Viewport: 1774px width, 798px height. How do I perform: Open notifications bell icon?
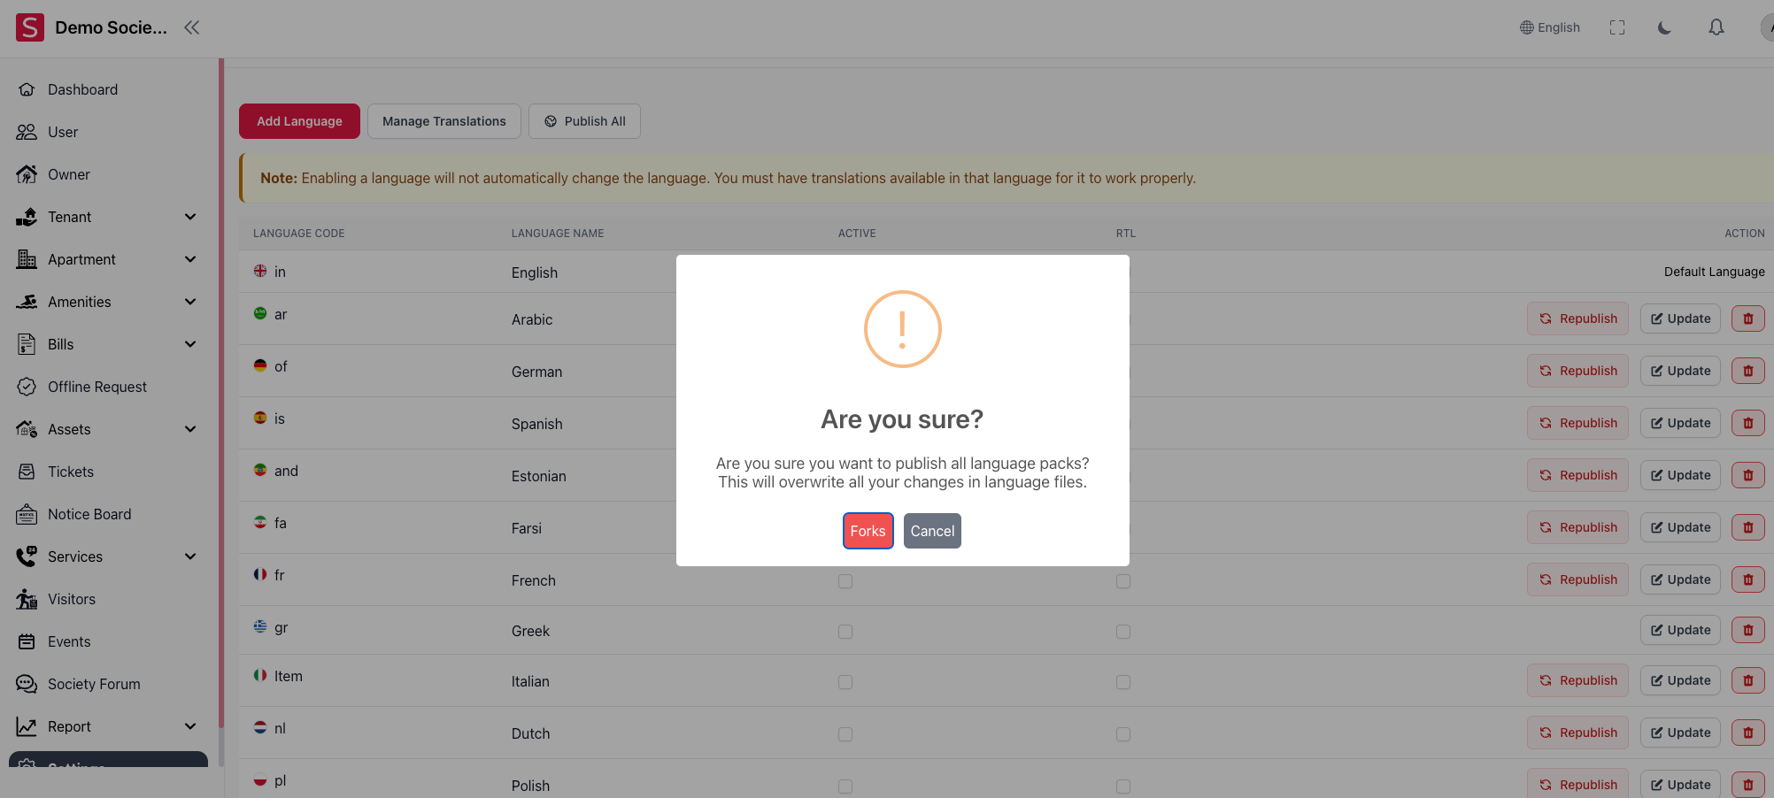(1716, 27)
